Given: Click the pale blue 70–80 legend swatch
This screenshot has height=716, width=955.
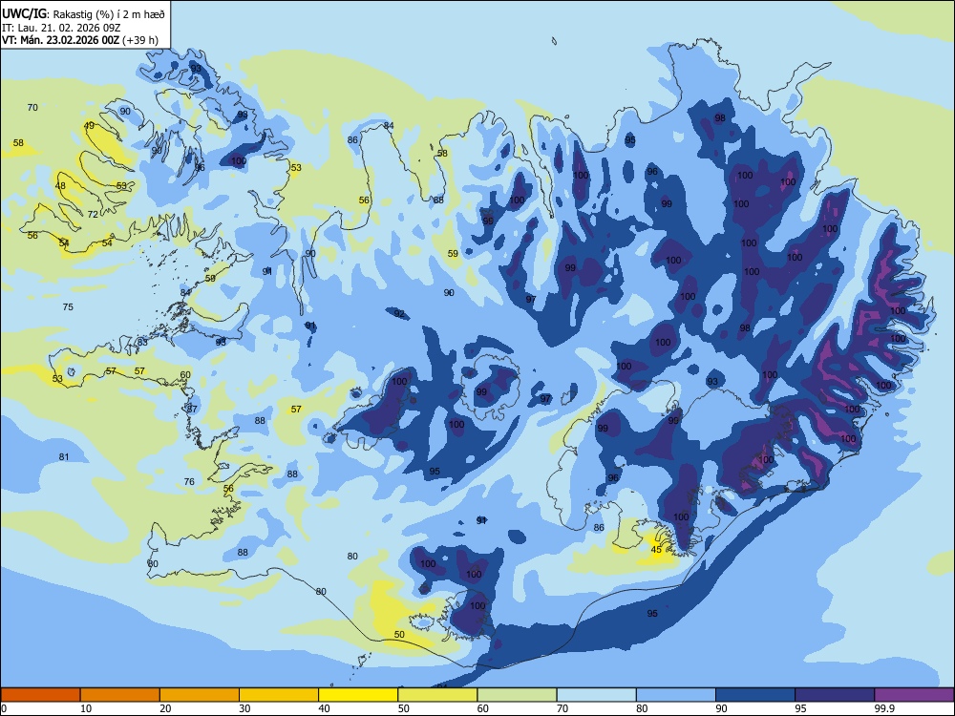Looking at the screenshot, I should pos(596,695).
